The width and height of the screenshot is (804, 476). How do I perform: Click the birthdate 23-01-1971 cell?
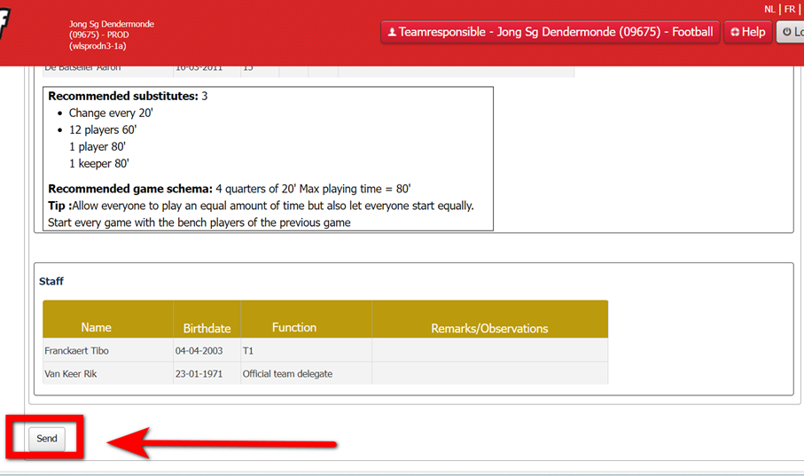pos(195,374)
